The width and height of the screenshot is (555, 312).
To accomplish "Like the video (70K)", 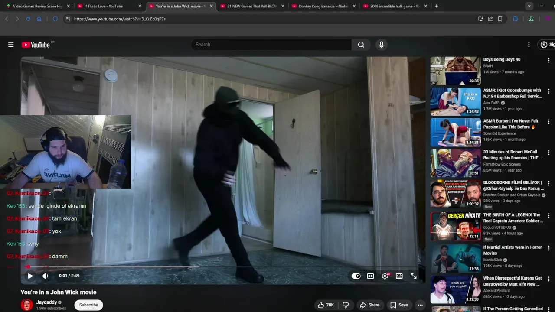I will [326, 305].
